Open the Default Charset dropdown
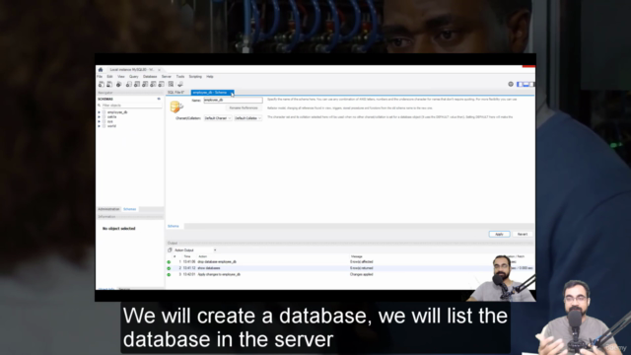 pos(217,118)
